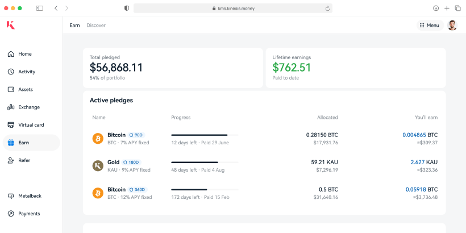
Task: Click the ≈$3,736.48 estimate
Action: click(425, 197)
